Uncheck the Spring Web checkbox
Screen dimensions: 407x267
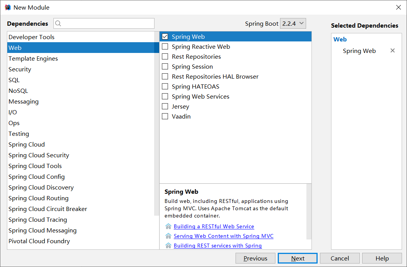pyautogui.click(x=165, y=36)
